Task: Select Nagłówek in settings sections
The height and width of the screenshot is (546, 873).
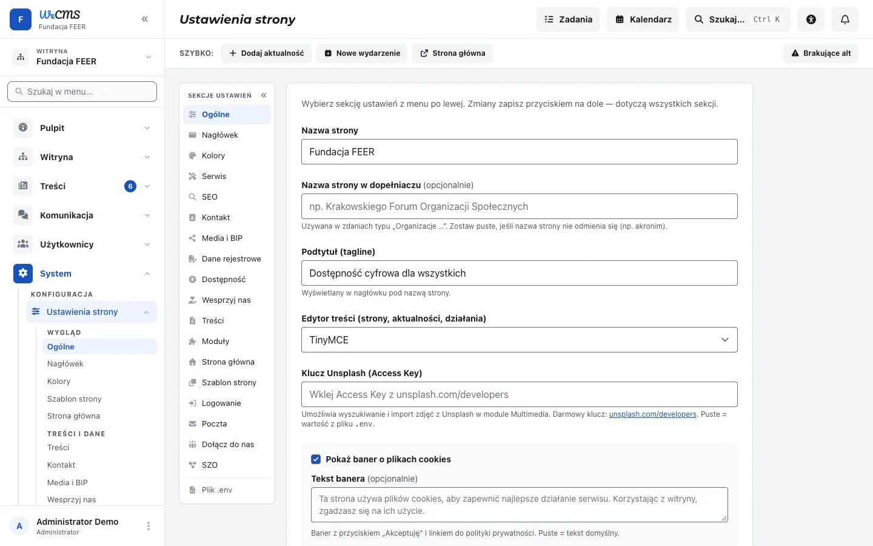Action: [227, 135]
